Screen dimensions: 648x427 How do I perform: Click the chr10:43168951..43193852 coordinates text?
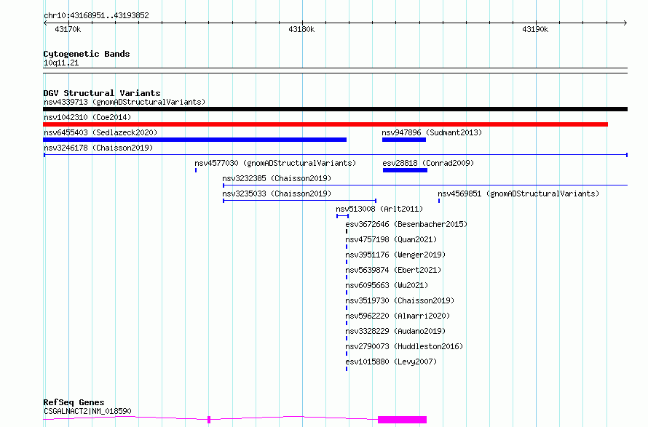(96, 16)
